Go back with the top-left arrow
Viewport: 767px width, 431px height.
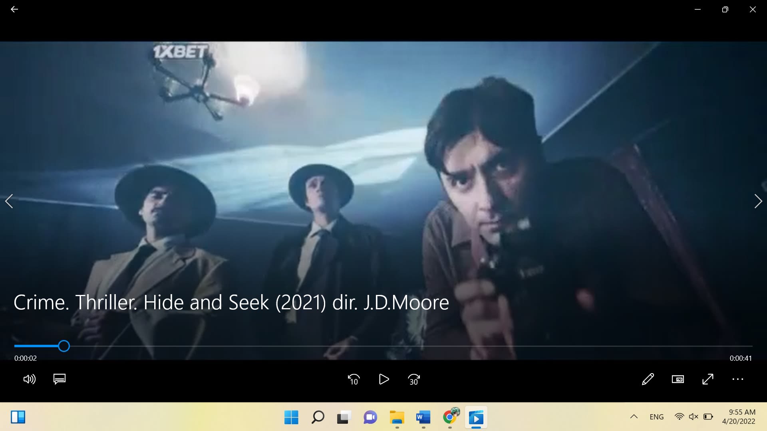[14, 9]
